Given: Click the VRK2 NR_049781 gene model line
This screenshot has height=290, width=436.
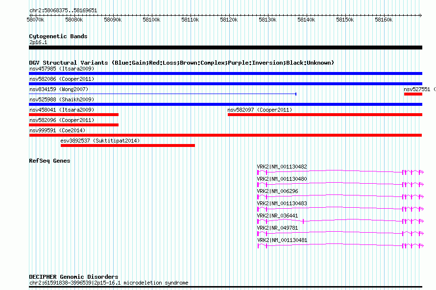Looking at the screenshot, I should click(340, 233).
